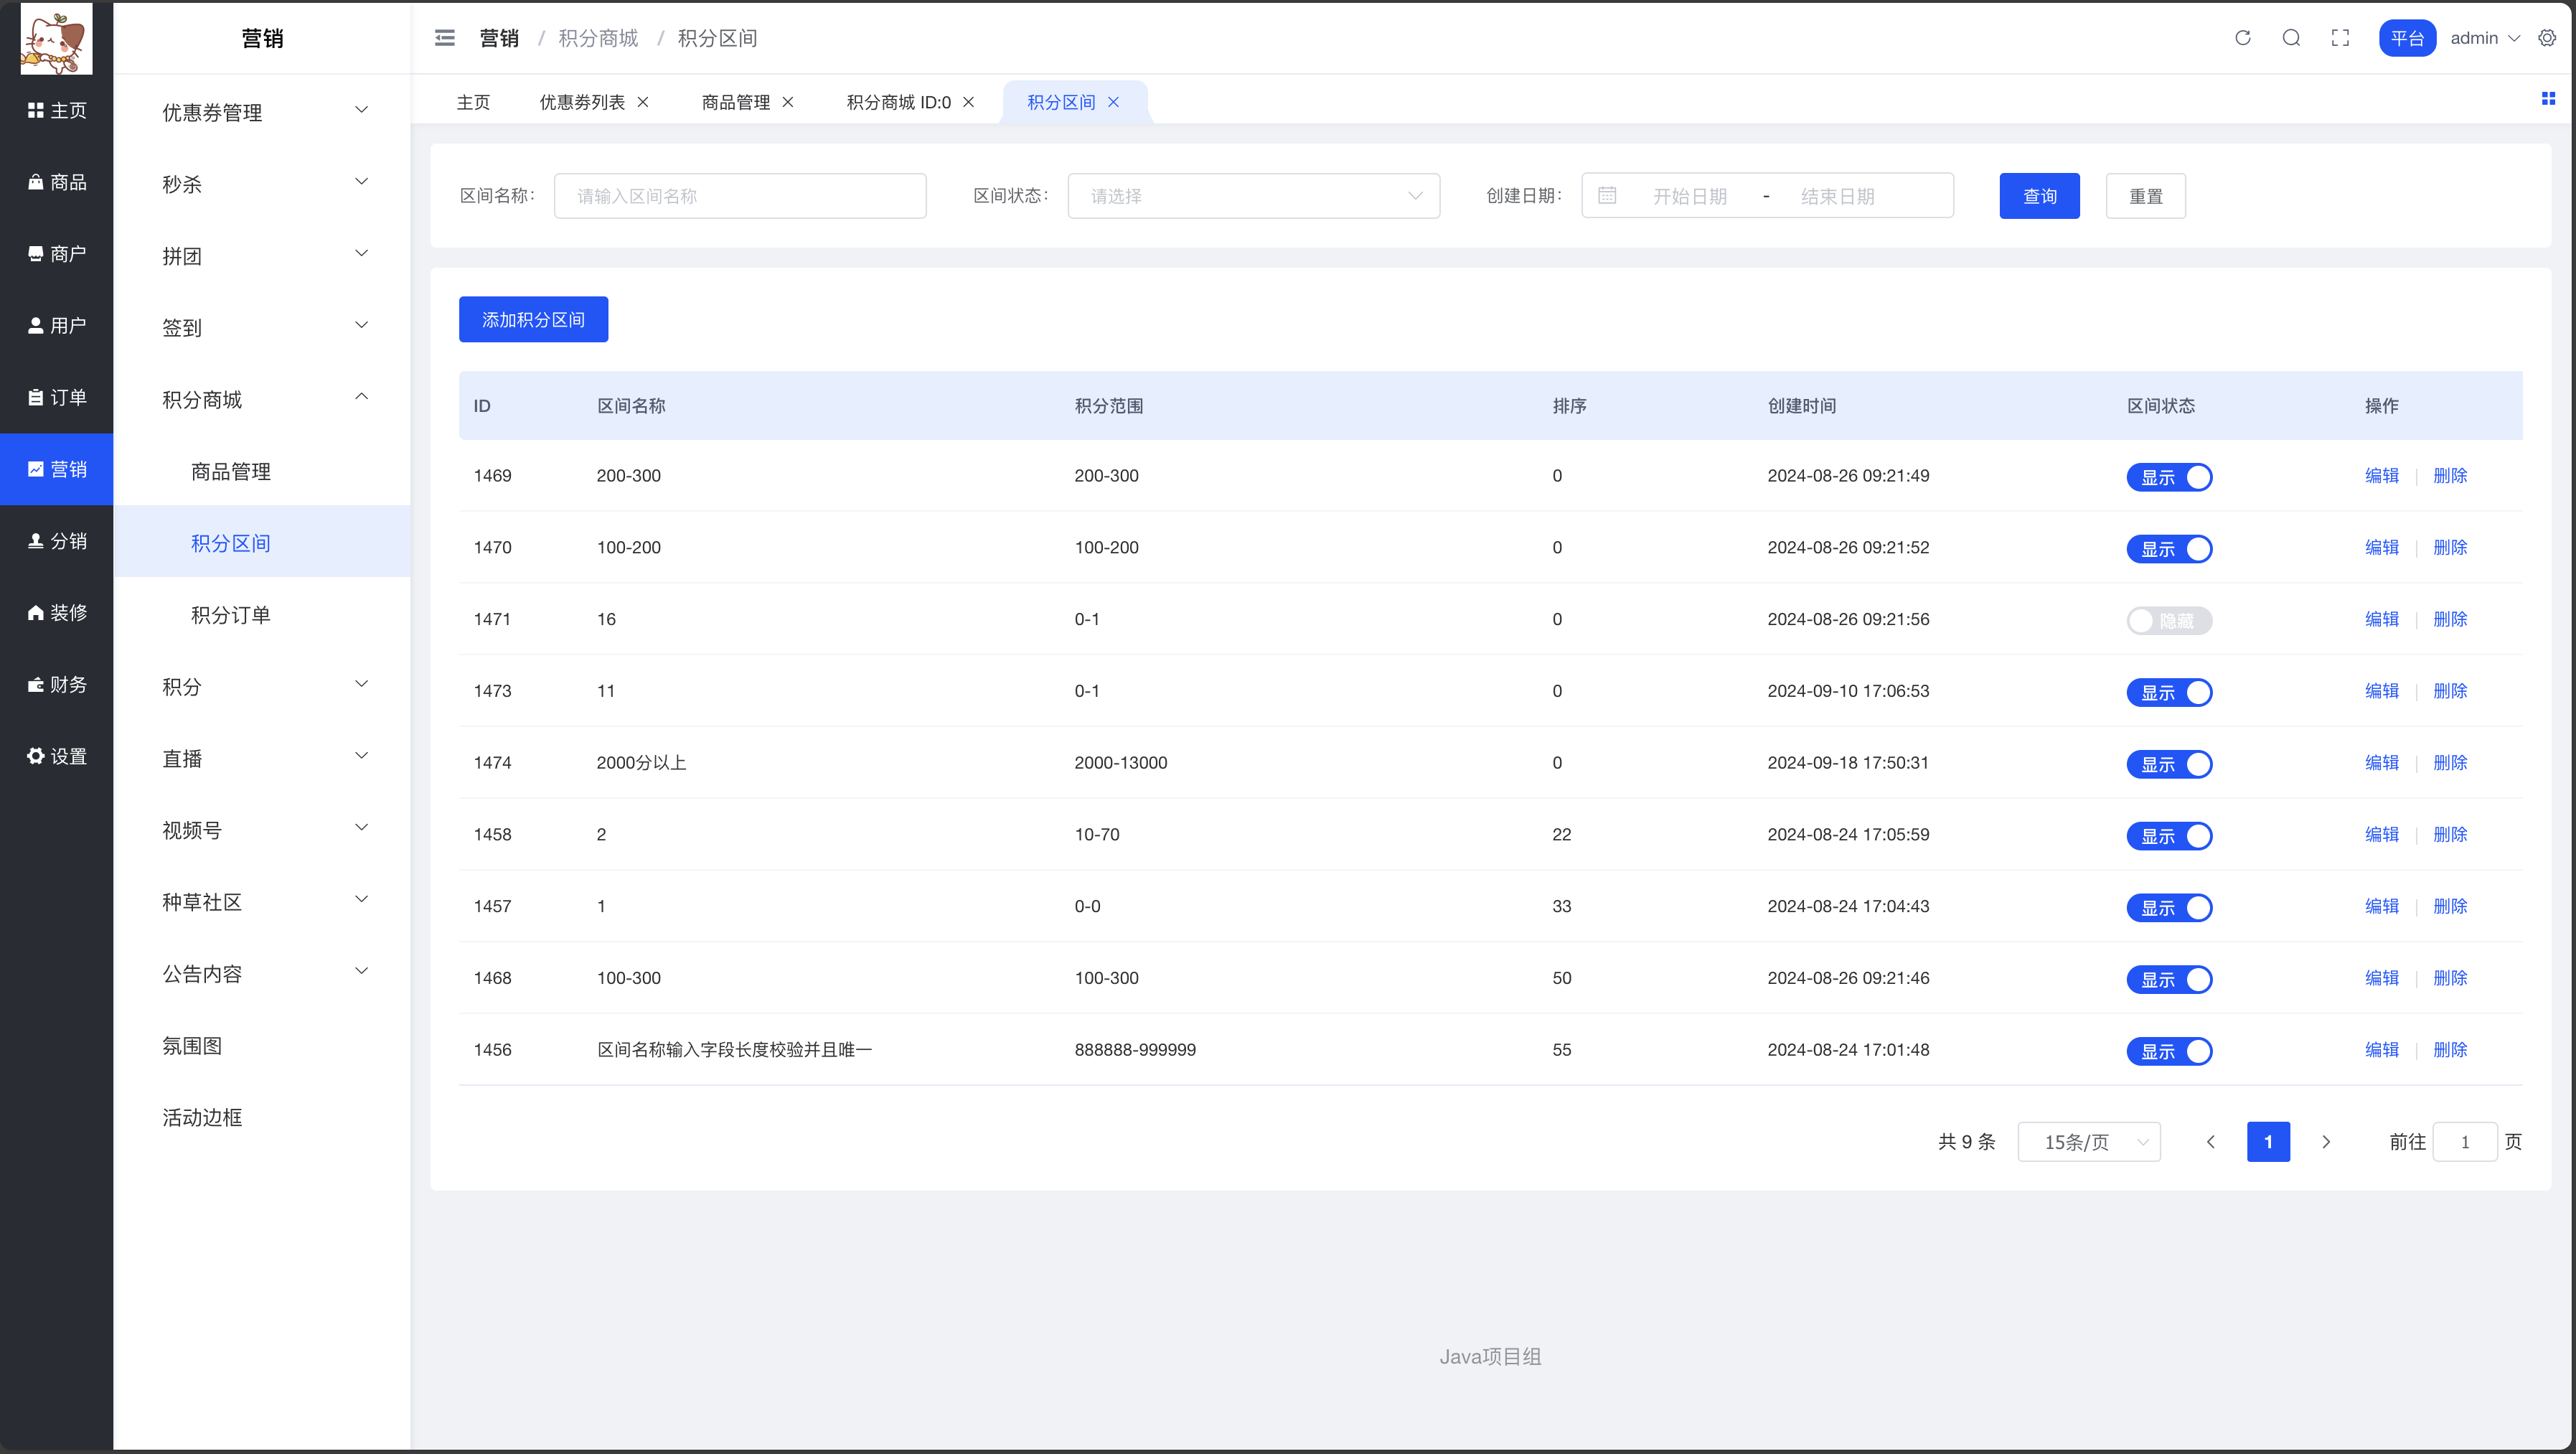Viewport: 2576px width, 1454px height.
Task: Open the 区间状态 select dropdown
Action: [1253, 196]
